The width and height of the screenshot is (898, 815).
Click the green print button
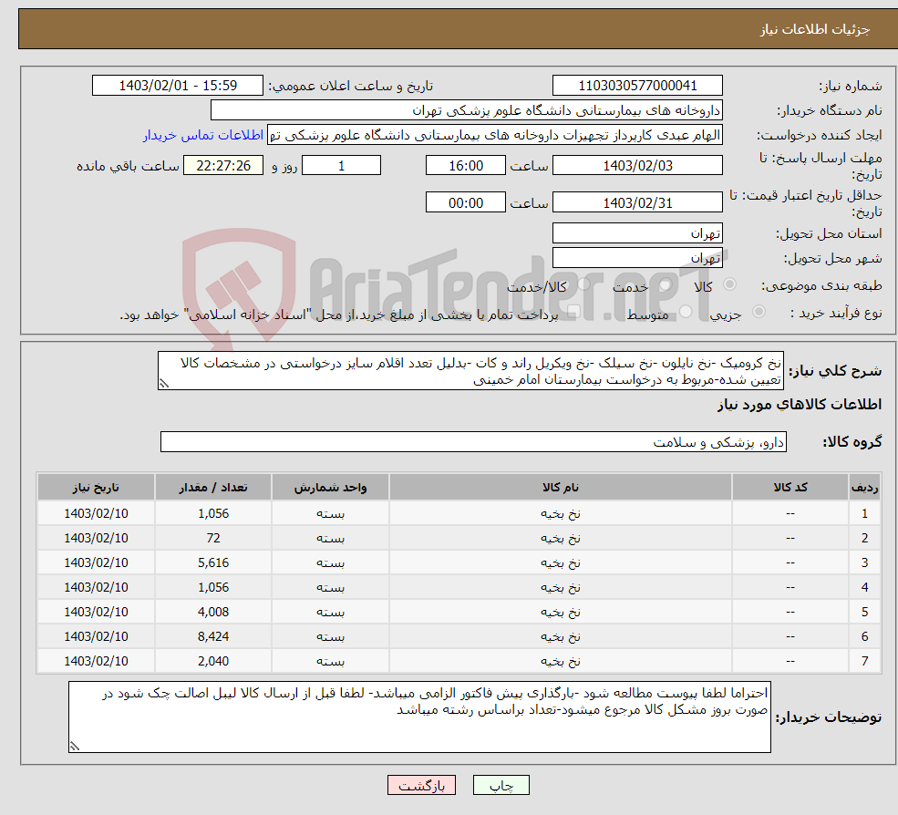click(501, 785)
